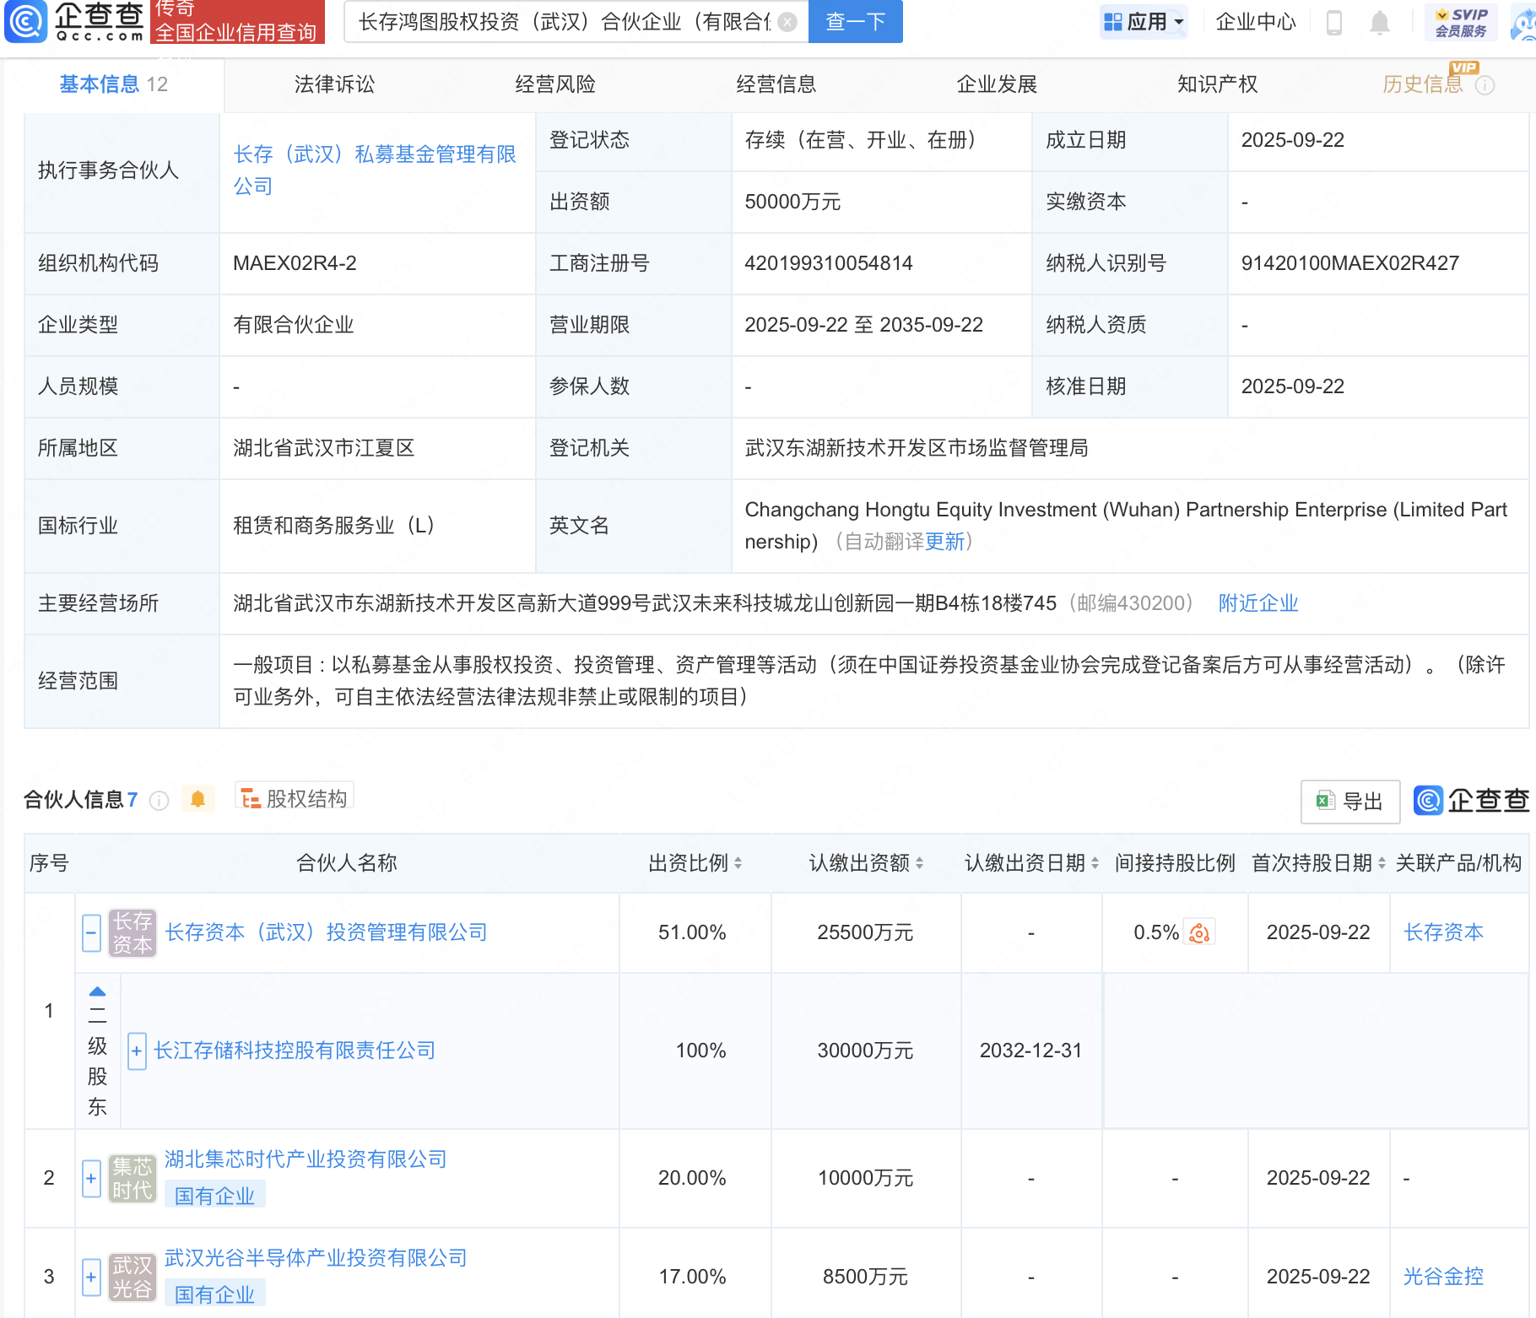Expand 长江存储科技控股有限责任公司 shareholder row
This screenshot has width=1536, height=1318.
[137, 1051]
